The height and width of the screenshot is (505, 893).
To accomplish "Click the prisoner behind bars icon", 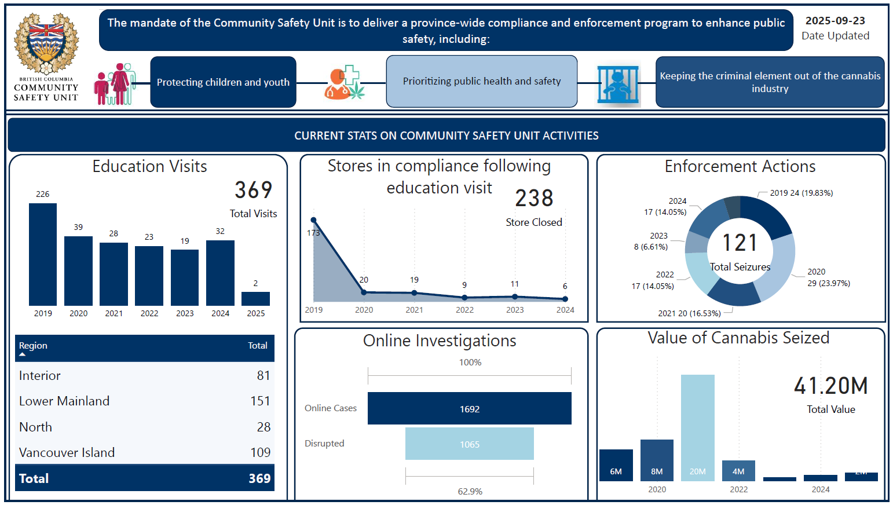I will 618,84.
